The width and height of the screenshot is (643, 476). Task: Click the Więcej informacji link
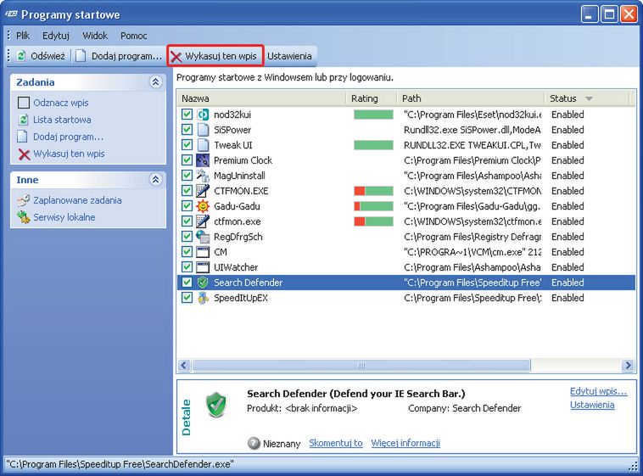[x=405, y=443]
